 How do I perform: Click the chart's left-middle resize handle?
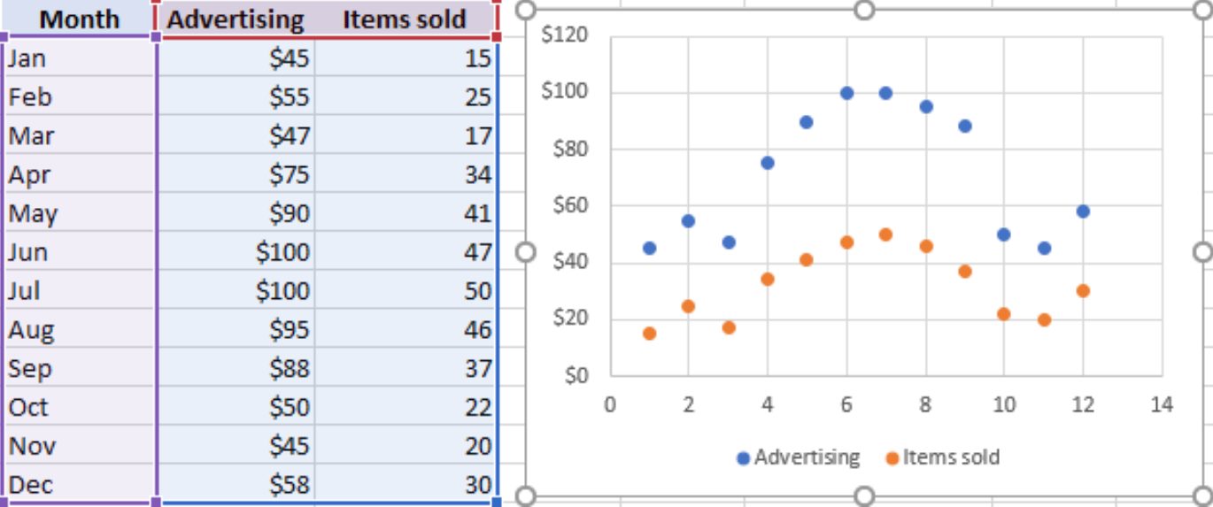(526, 252)
